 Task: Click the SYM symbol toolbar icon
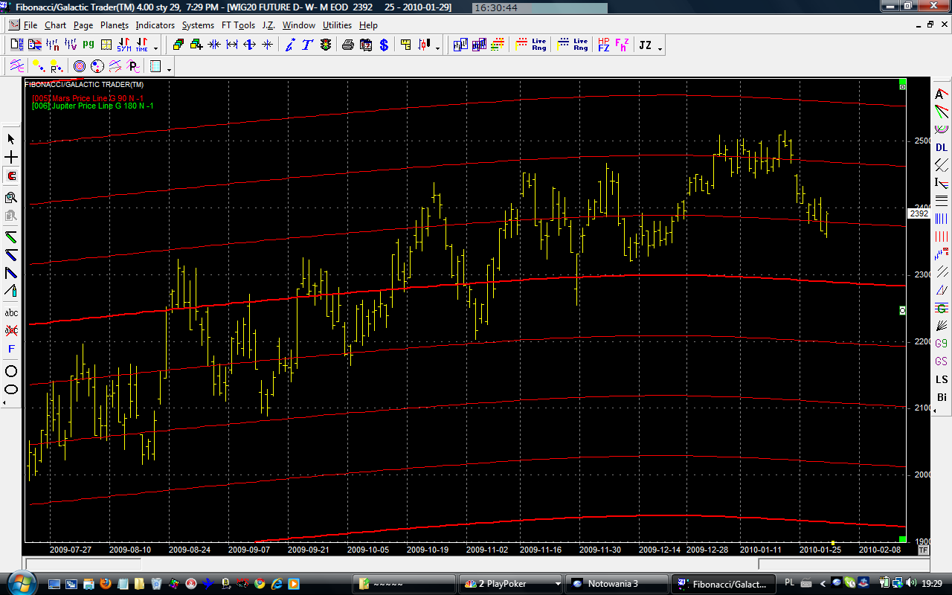[123, 45]
